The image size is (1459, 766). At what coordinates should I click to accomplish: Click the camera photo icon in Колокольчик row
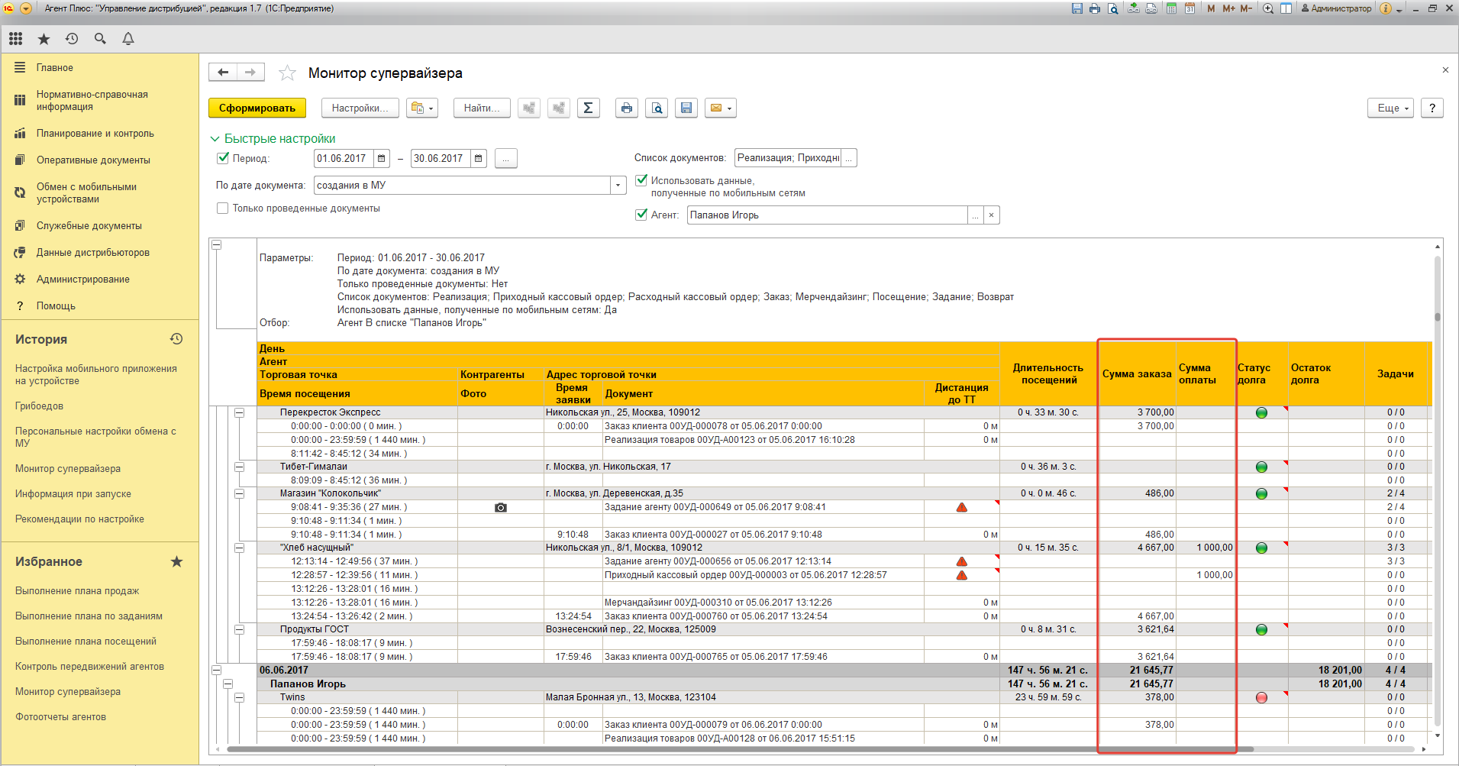click(x=501, y=507)
